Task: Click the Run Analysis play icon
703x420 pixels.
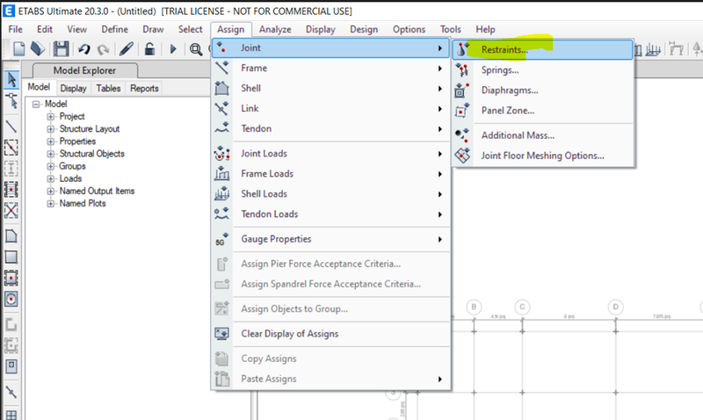Action: tap(173, 48)
